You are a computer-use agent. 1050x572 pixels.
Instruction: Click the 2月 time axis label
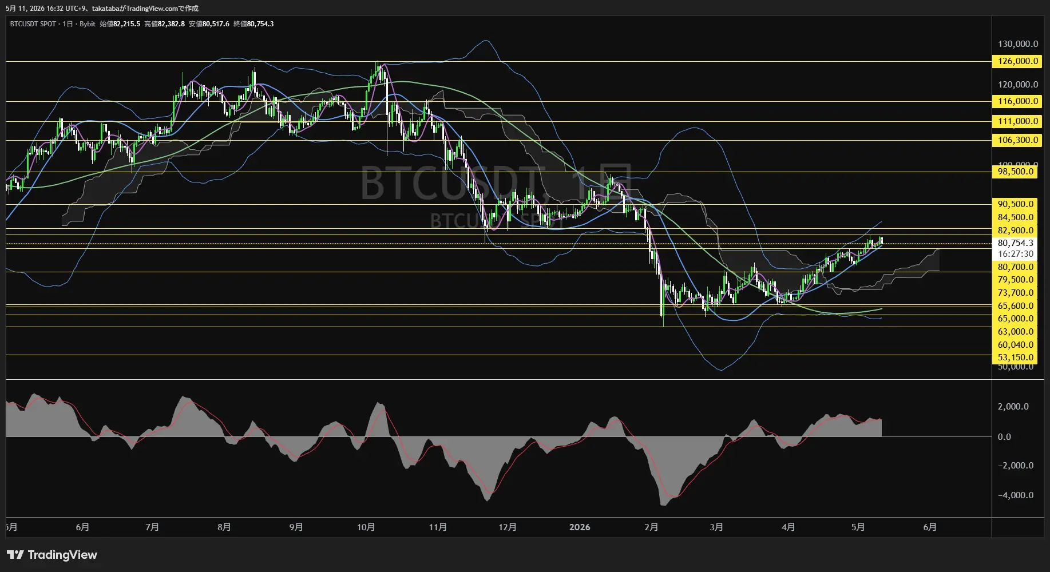coord(651,527)
